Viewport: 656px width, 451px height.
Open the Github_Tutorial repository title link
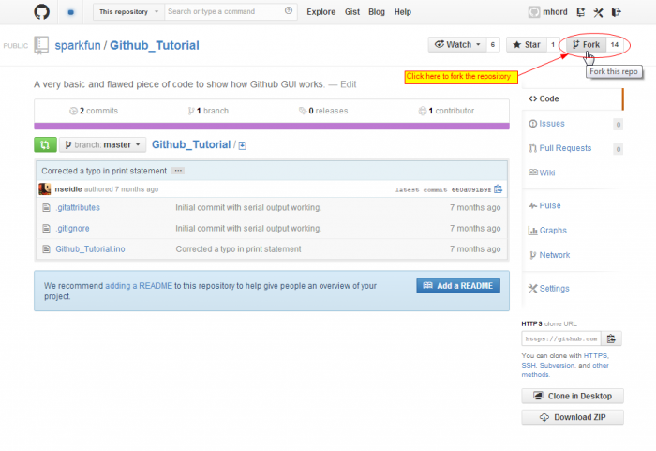(x=155, y=45)
